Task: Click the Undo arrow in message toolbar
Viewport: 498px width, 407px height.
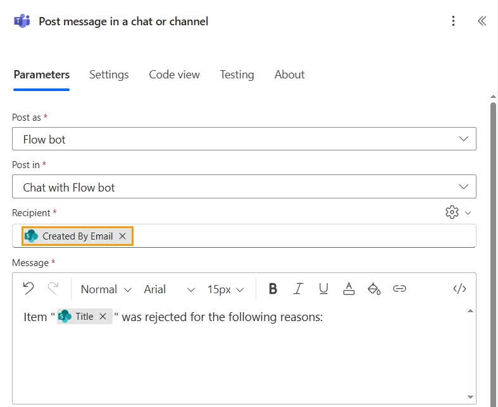Action: 28,289
